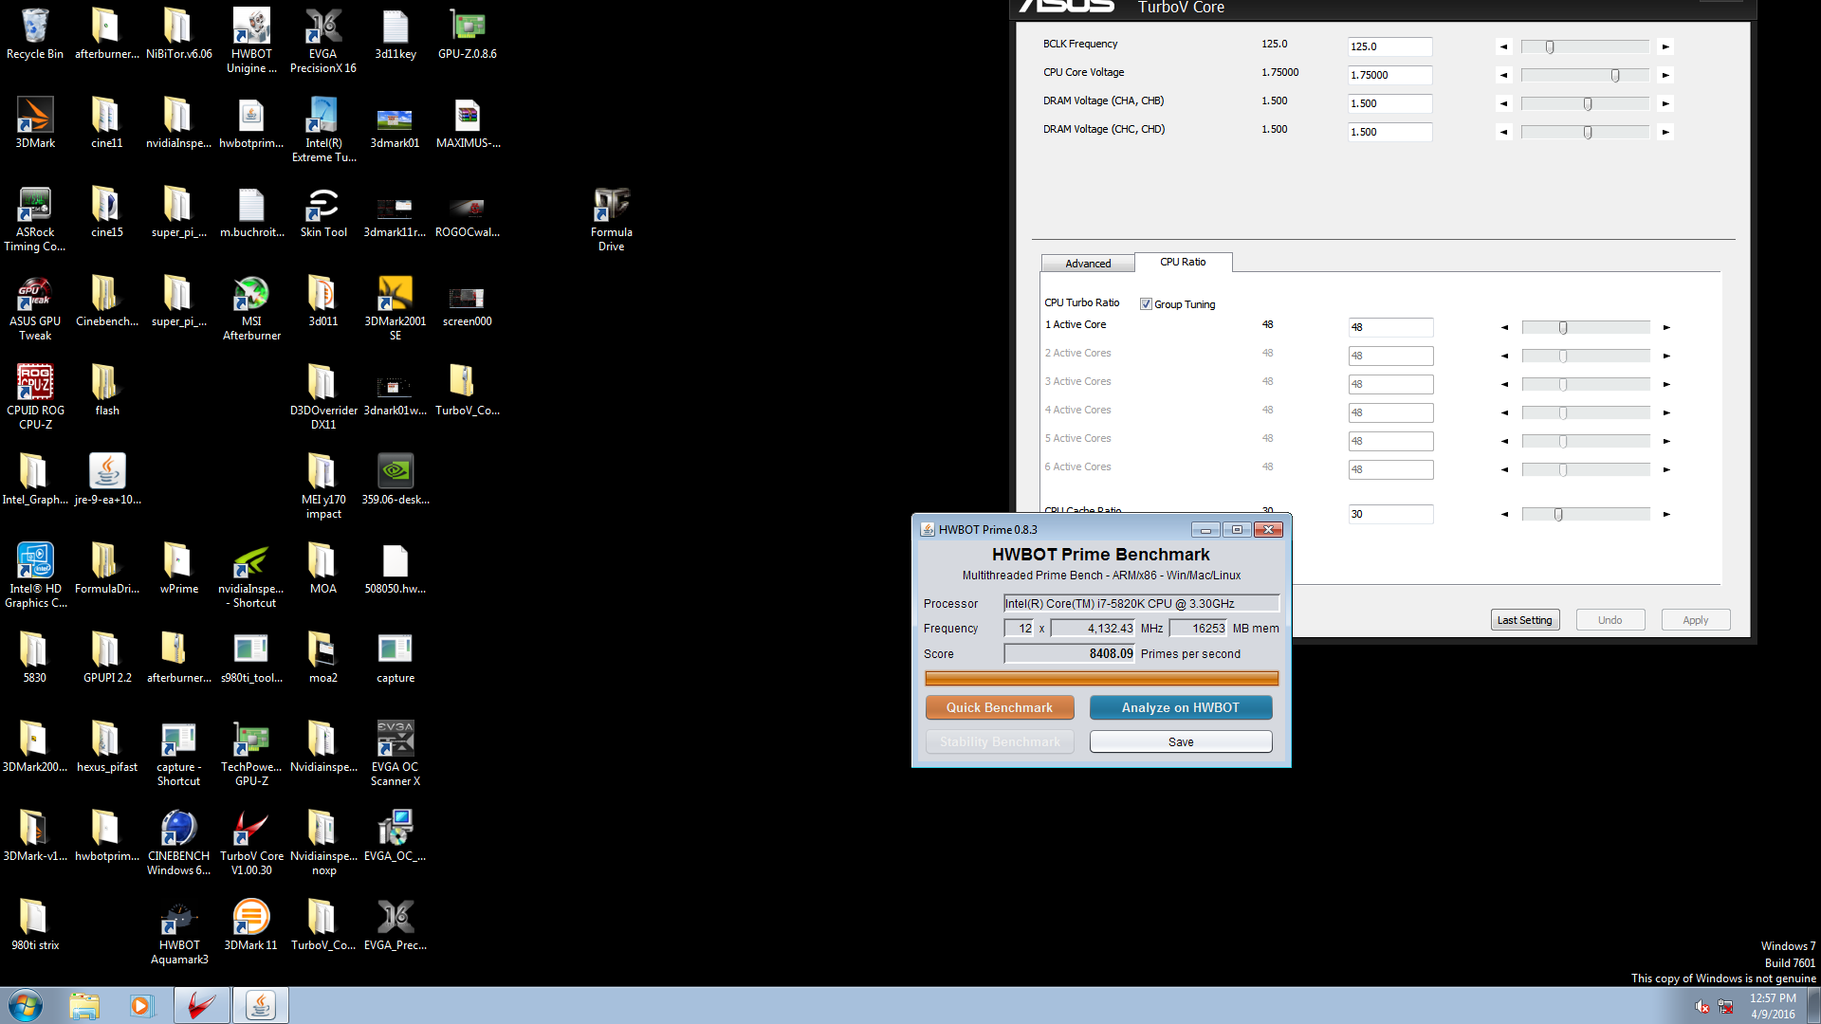Image resolution: width=1821 pixels, height=1024 pixels.
Task: Decrease BCLK Frequency with left arrow
Action: tap(1503, 46)
